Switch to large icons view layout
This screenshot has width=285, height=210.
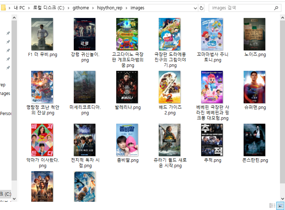[280, 206]
